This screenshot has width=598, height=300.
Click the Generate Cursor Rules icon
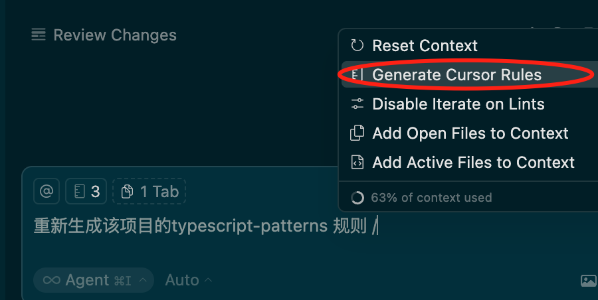click(x=357, y=75)
